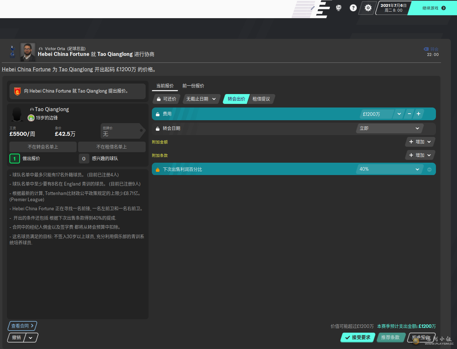
Task: Increase fee with plus button
Action: (418, 114)
